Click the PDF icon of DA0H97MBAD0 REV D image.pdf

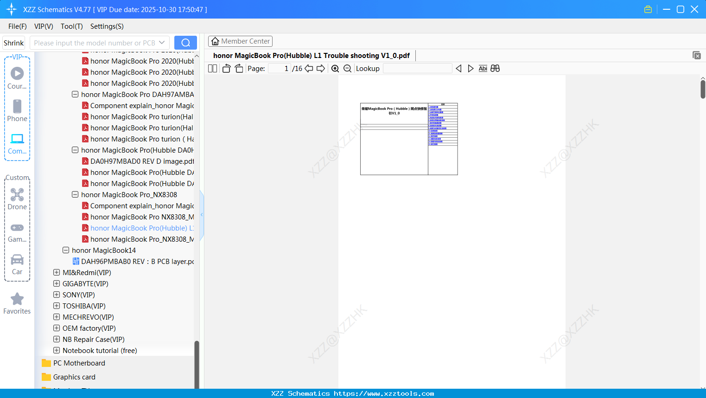pos(85,161)
